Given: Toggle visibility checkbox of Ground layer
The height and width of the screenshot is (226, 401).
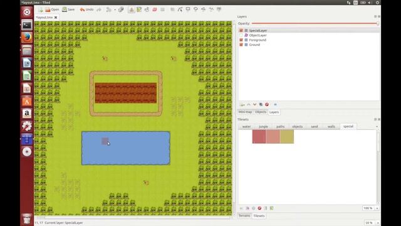Looking at the screenshot, I should click(241, 45).
